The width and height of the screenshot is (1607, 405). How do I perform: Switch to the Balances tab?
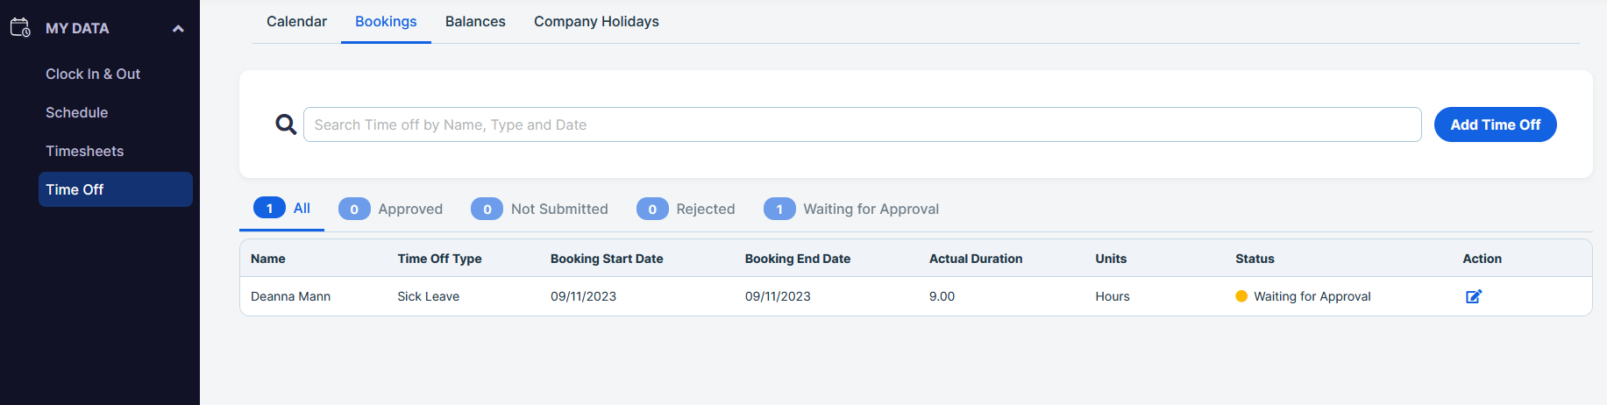(475, 21)
